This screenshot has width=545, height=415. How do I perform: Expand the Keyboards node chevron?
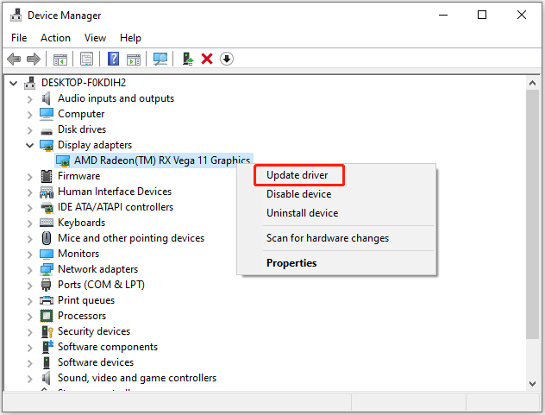30,223
